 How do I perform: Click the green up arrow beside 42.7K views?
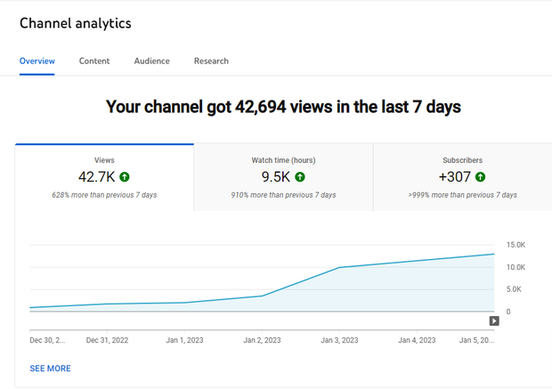coord(125,177)
